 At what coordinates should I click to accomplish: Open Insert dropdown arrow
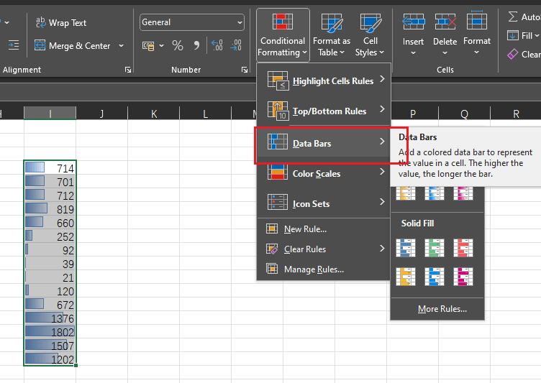413,52
